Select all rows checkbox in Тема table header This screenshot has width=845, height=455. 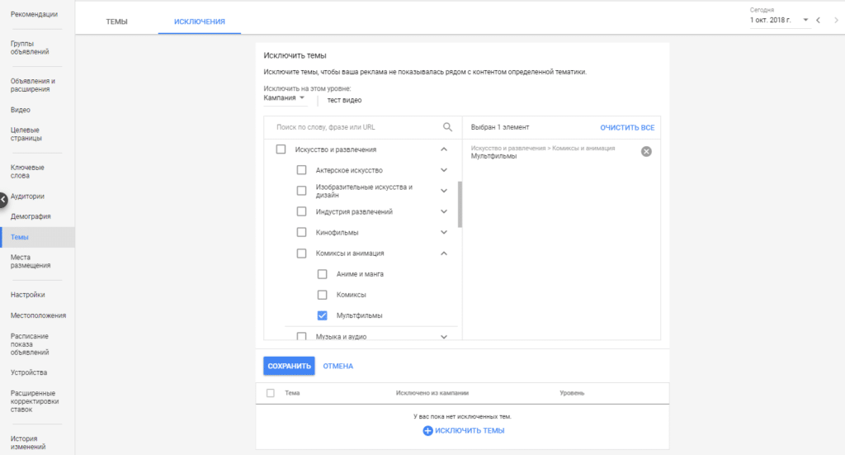tap(271, 393)
